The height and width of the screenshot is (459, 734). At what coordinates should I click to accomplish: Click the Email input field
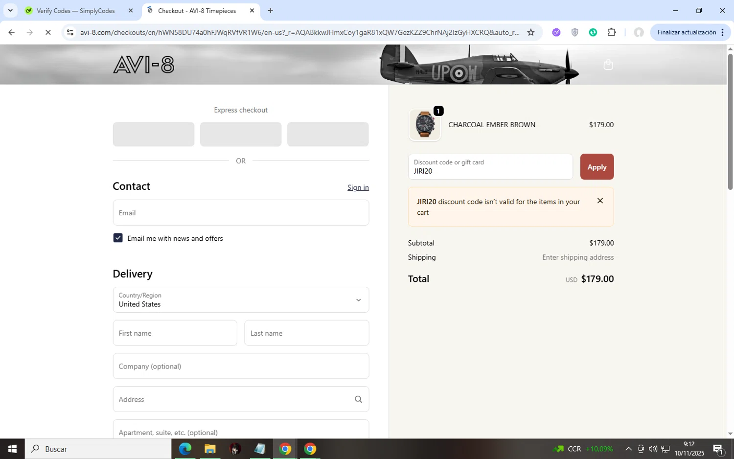click(x=241, y=212)
